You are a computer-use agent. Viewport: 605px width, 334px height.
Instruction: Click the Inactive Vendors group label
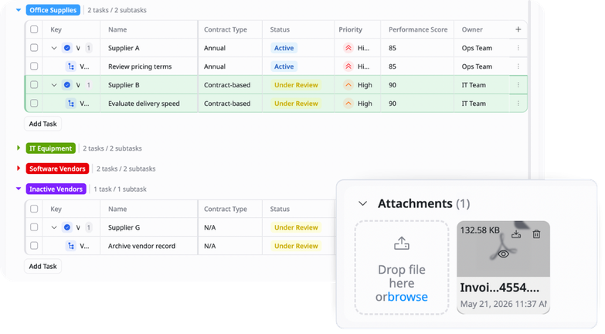click(56, 189)
